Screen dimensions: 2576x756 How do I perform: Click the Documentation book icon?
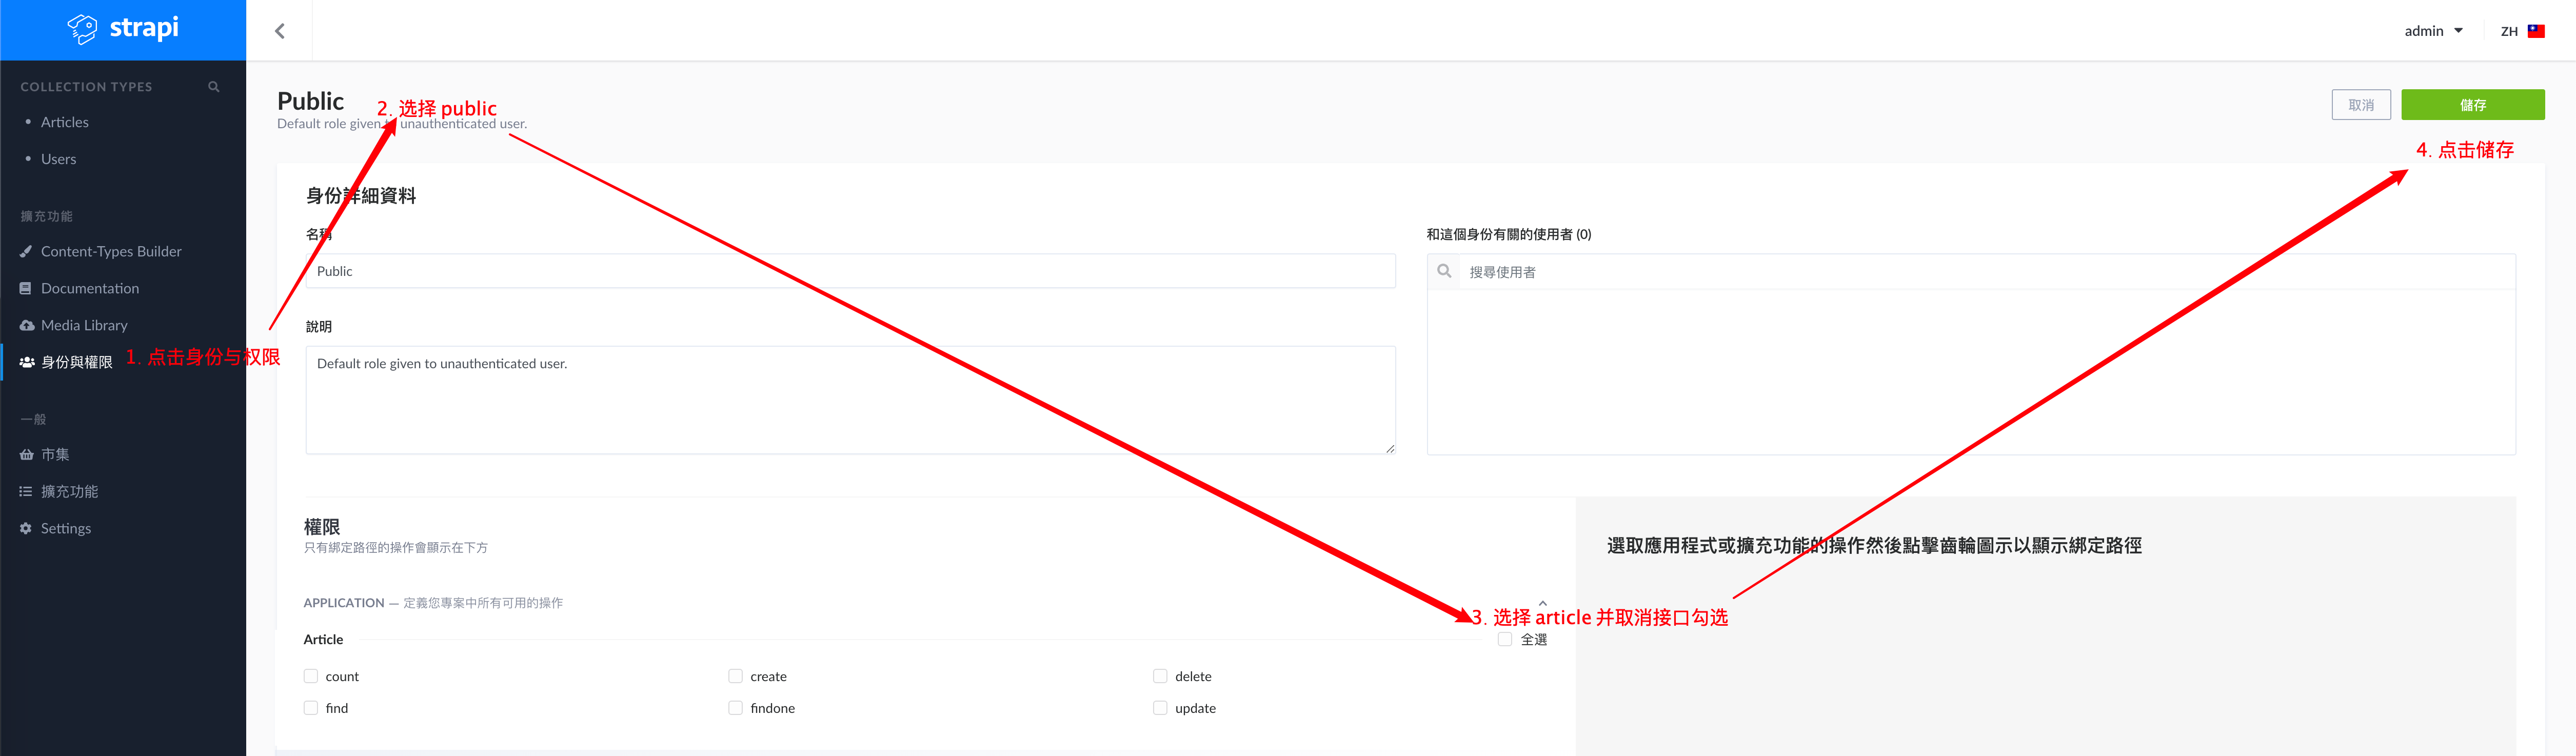26,288
